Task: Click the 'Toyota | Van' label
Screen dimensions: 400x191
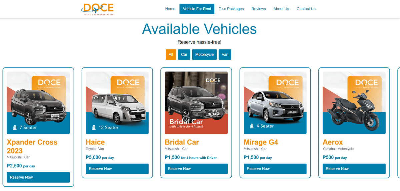Action: pos(95,149)
